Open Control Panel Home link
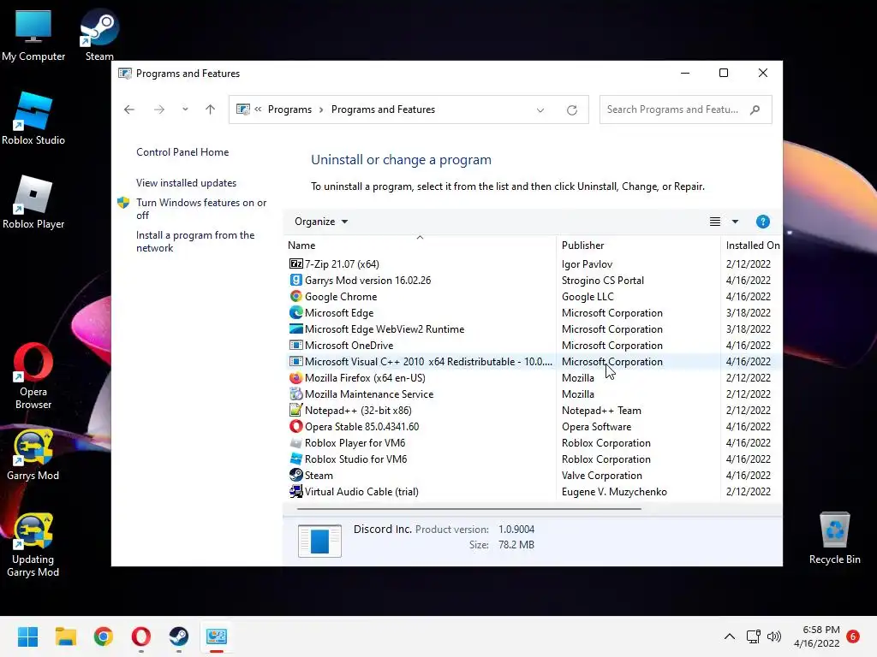The image size is (877, 657). (182, 152)
